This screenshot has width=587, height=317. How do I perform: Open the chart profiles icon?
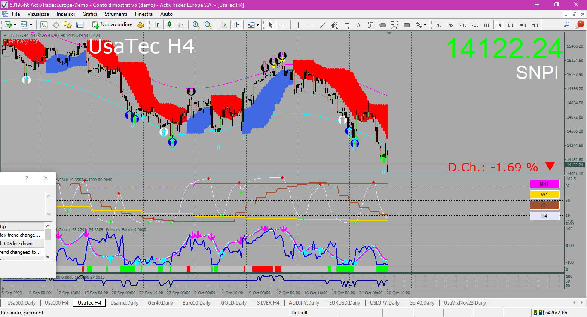point(24,25)
